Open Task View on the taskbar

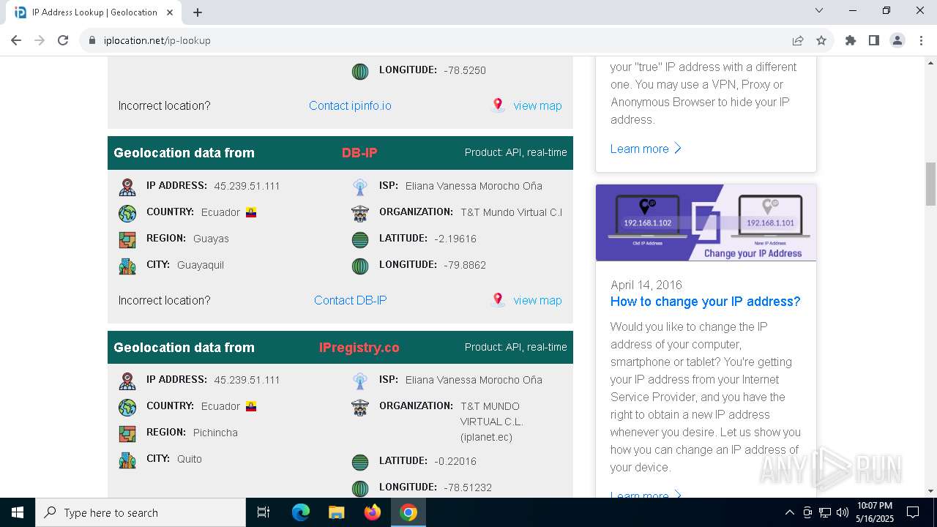(x=264, y=512)
